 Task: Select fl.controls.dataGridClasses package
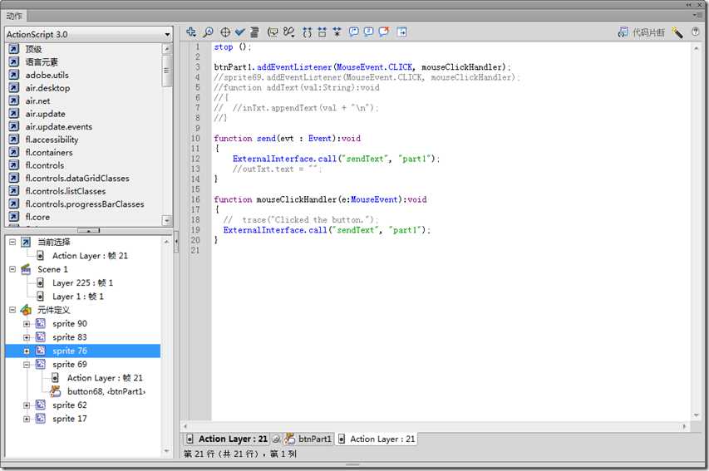pos(77,178)
